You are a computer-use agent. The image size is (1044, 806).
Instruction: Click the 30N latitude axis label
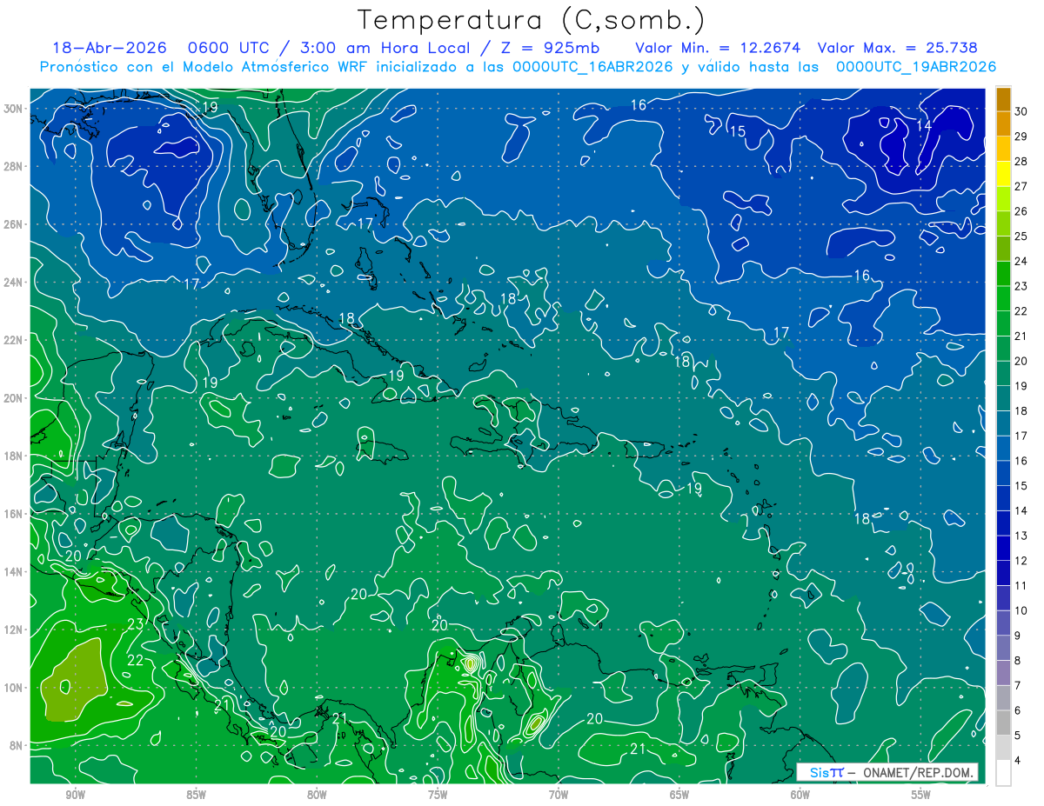point(14,109)
